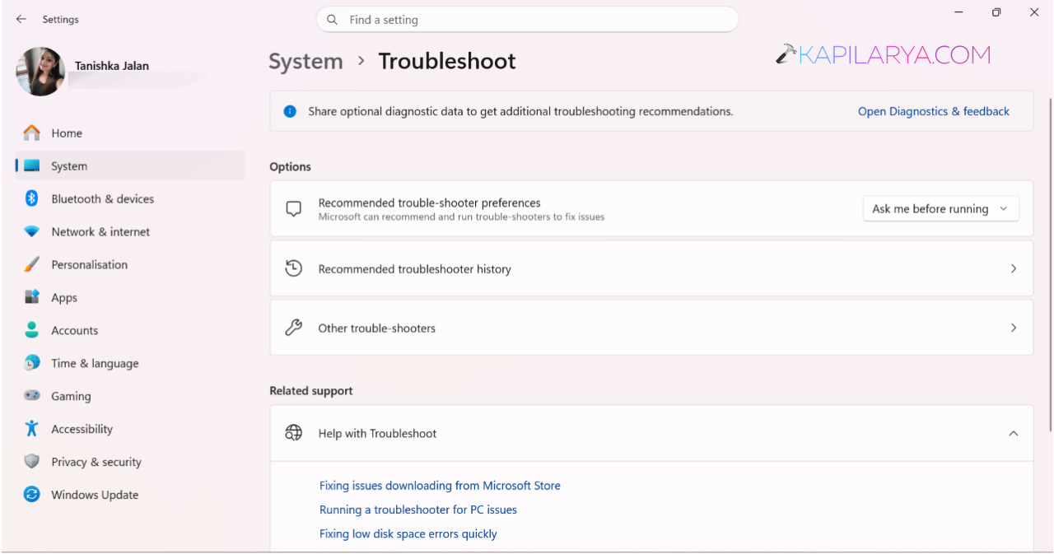Open Time & language settings
The height and width of the screenshot is (554, 1054).
coord(130,363)
